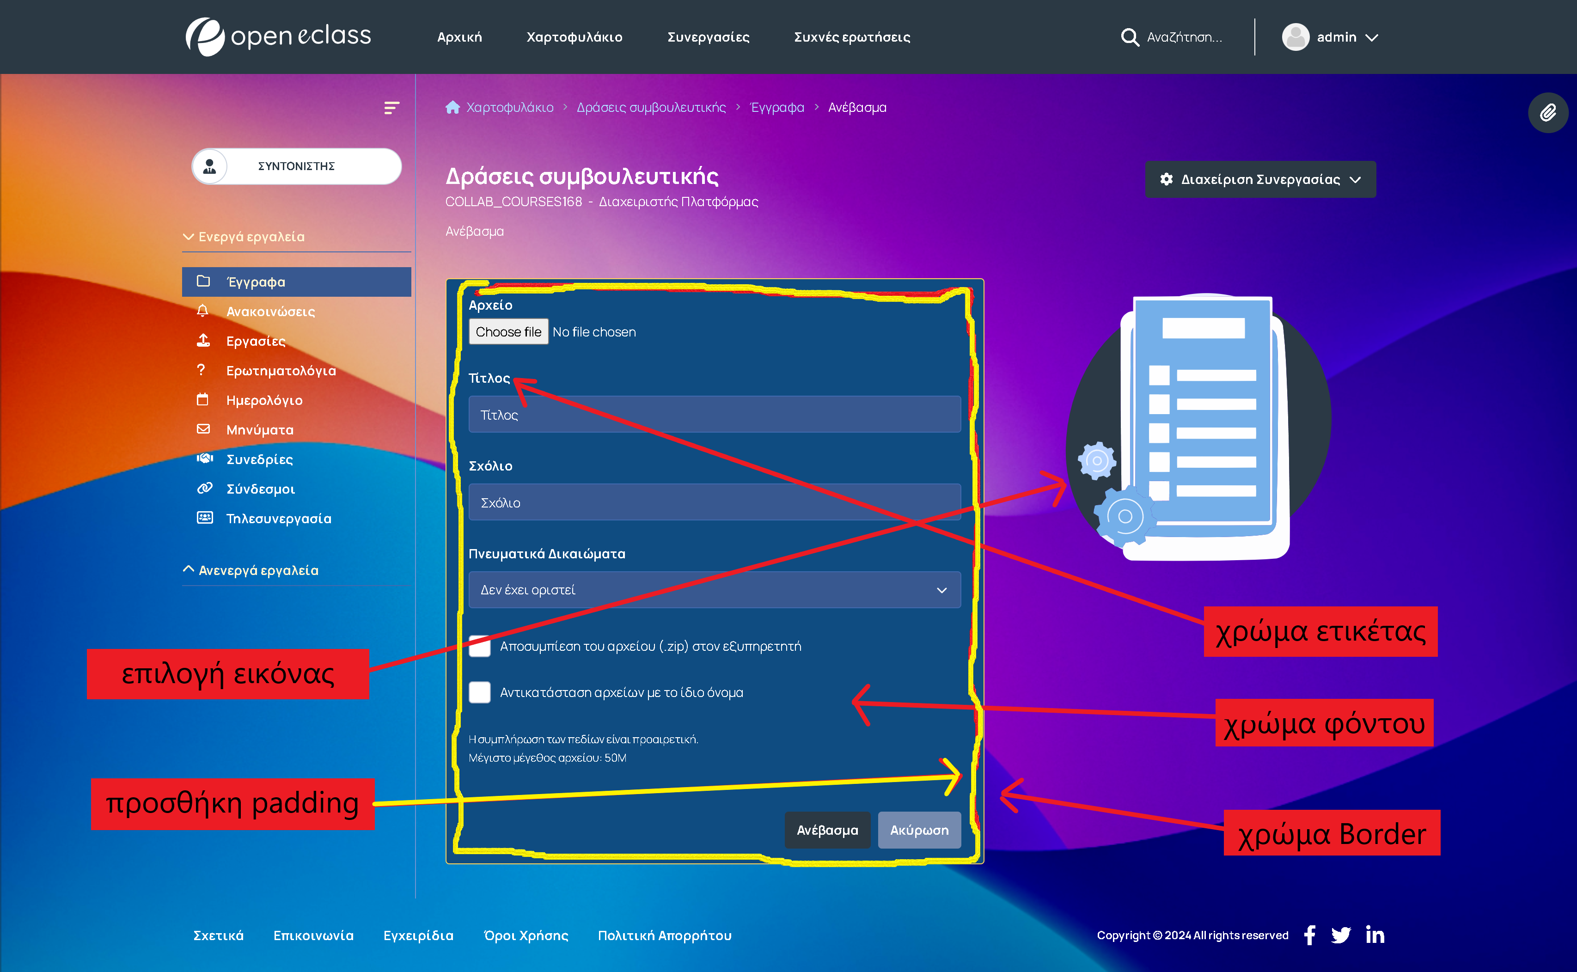1577x972 pixels.
Task: Click the Εργασίες upload icon
Action: point(203,341)
